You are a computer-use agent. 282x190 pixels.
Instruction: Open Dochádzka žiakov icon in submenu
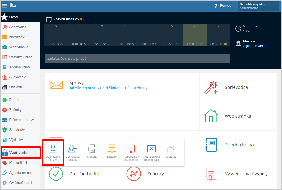pos(53,149)
